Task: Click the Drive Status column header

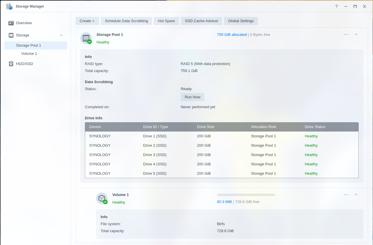Action: (330, 127)
